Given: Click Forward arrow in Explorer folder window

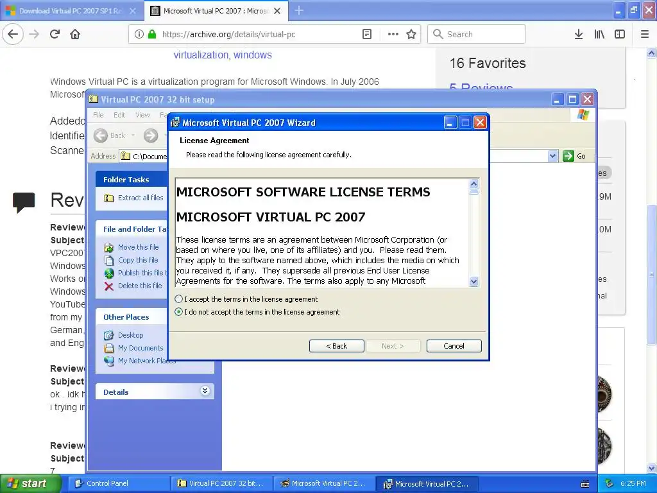Looking at the screenshot, I should tap(151, 135).
